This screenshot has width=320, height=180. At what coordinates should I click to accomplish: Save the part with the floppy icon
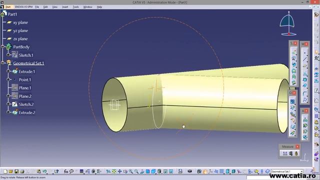(x=16, y=171)
